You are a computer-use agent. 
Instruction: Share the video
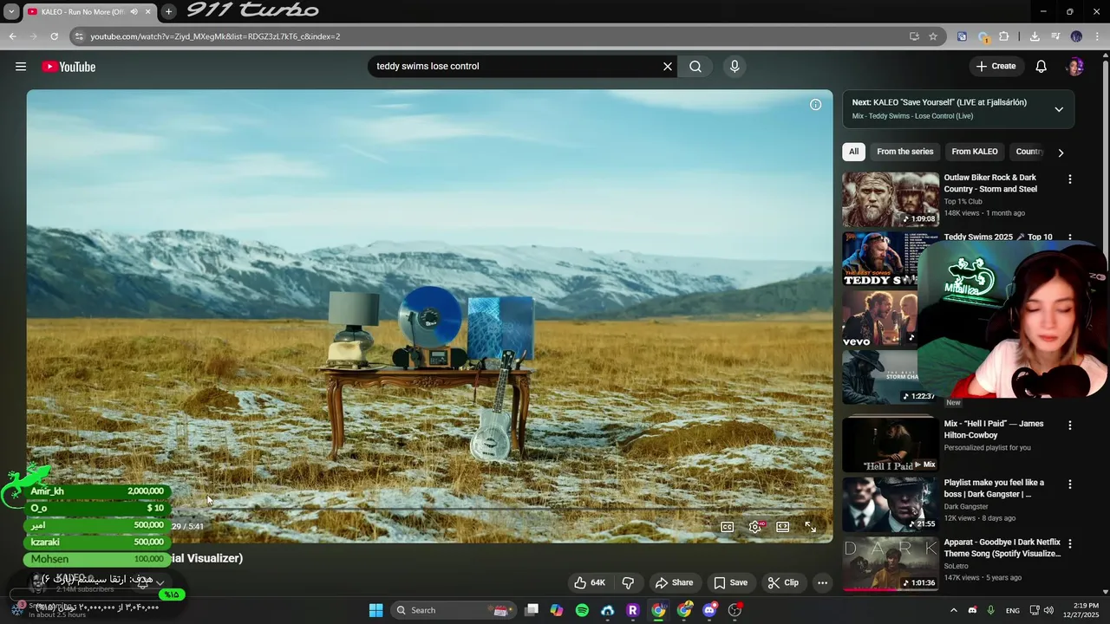pos(674,582)
